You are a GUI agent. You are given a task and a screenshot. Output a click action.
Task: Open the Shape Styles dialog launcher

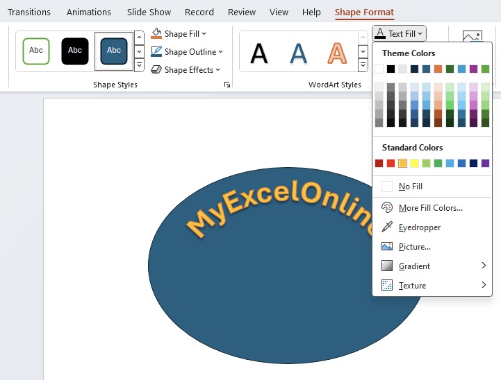pos(227,85)
